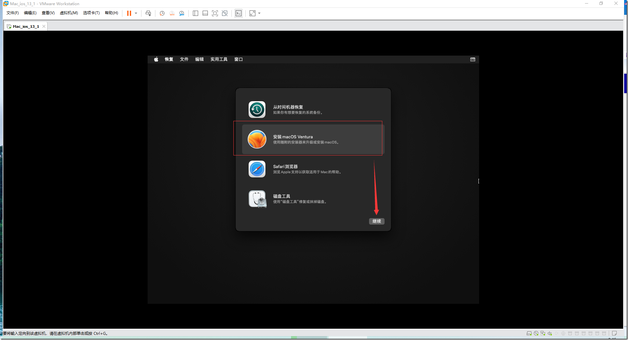This screenshot has width=628, height=340.
Task: Take a snapshot of this VM
Action: point(162,13)
